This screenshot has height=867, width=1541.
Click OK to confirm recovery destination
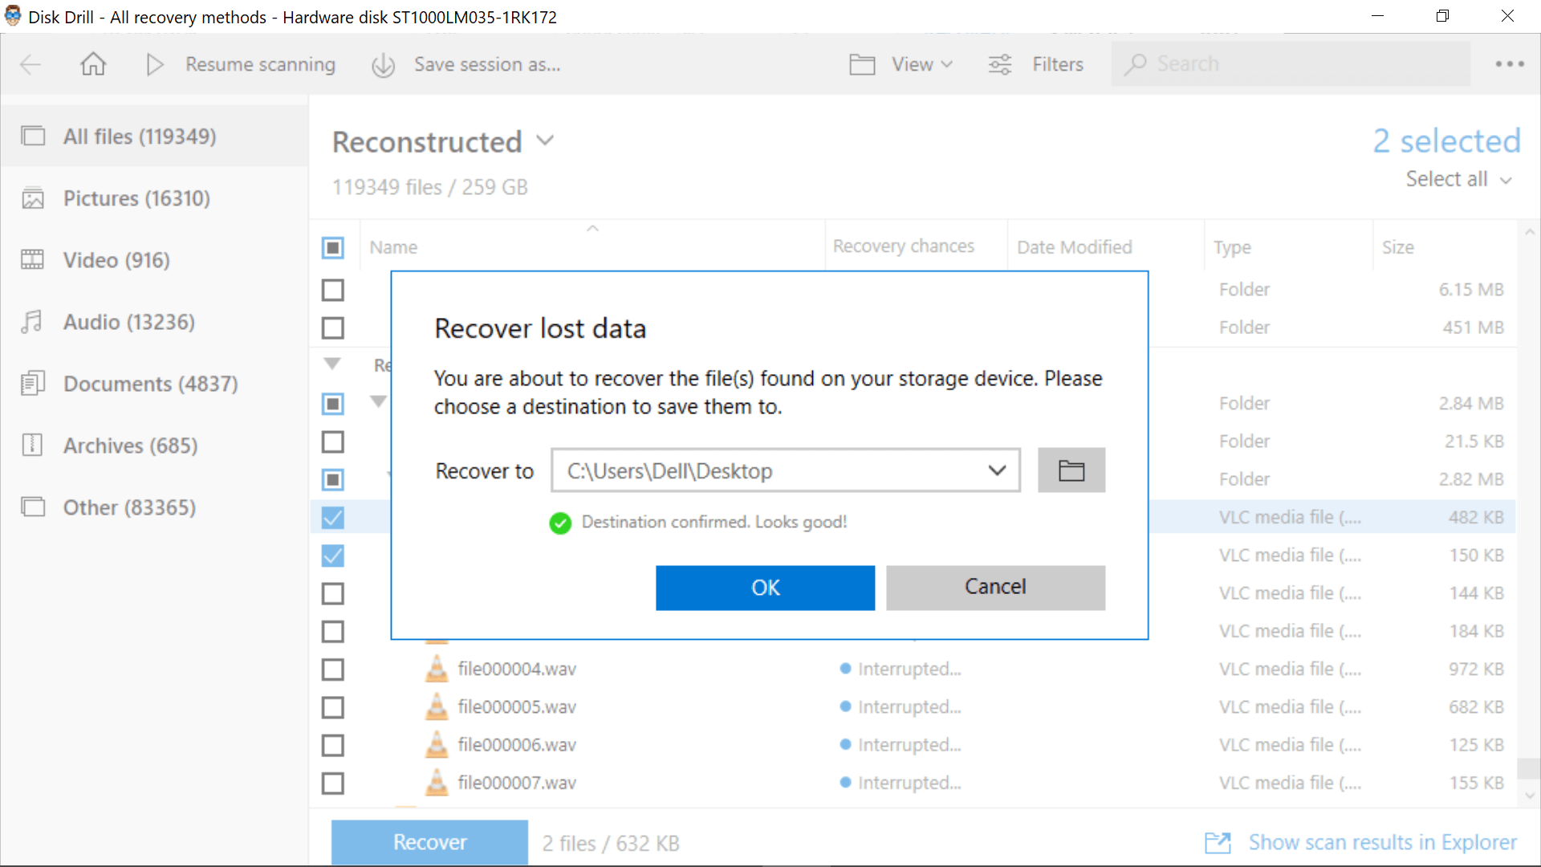point(765,587)
